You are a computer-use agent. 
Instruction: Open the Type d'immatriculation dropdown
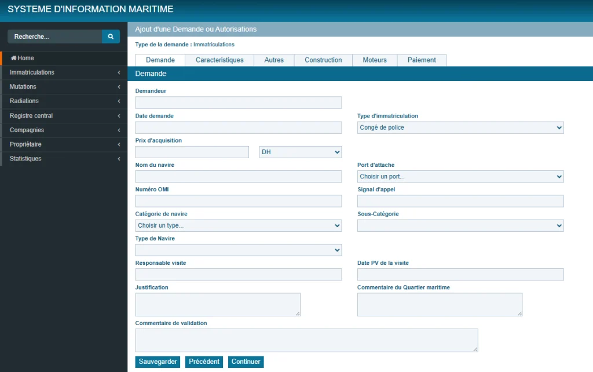point(460,127)
